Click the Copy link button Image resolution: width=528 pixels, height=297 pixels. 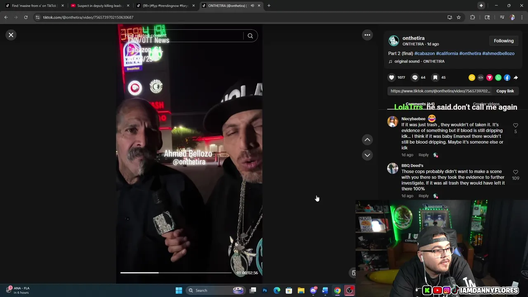tap(505, 91)
